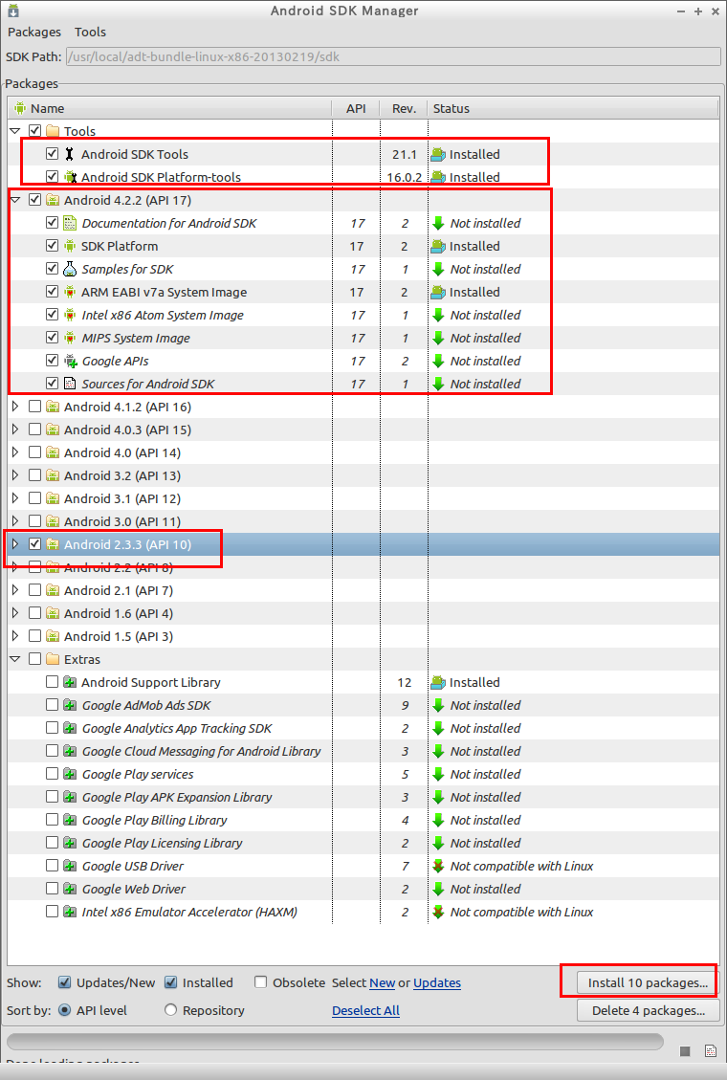Select the API level sort radio button
The image size is (727, 1080).
pos(65,1010)
